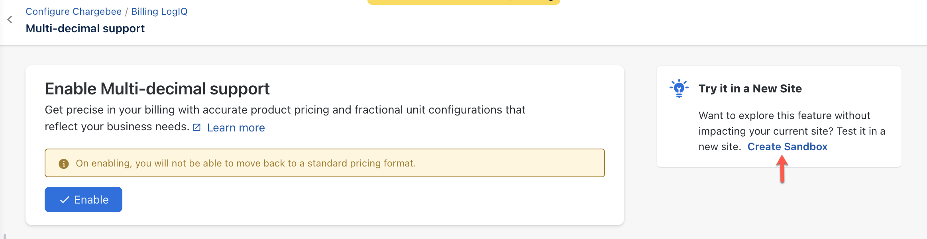The width and height of the screenshot is (927, 239).
Task: Click the checkmark icon on Enable button
Action: pyautogui.click(x=65, y=200)
